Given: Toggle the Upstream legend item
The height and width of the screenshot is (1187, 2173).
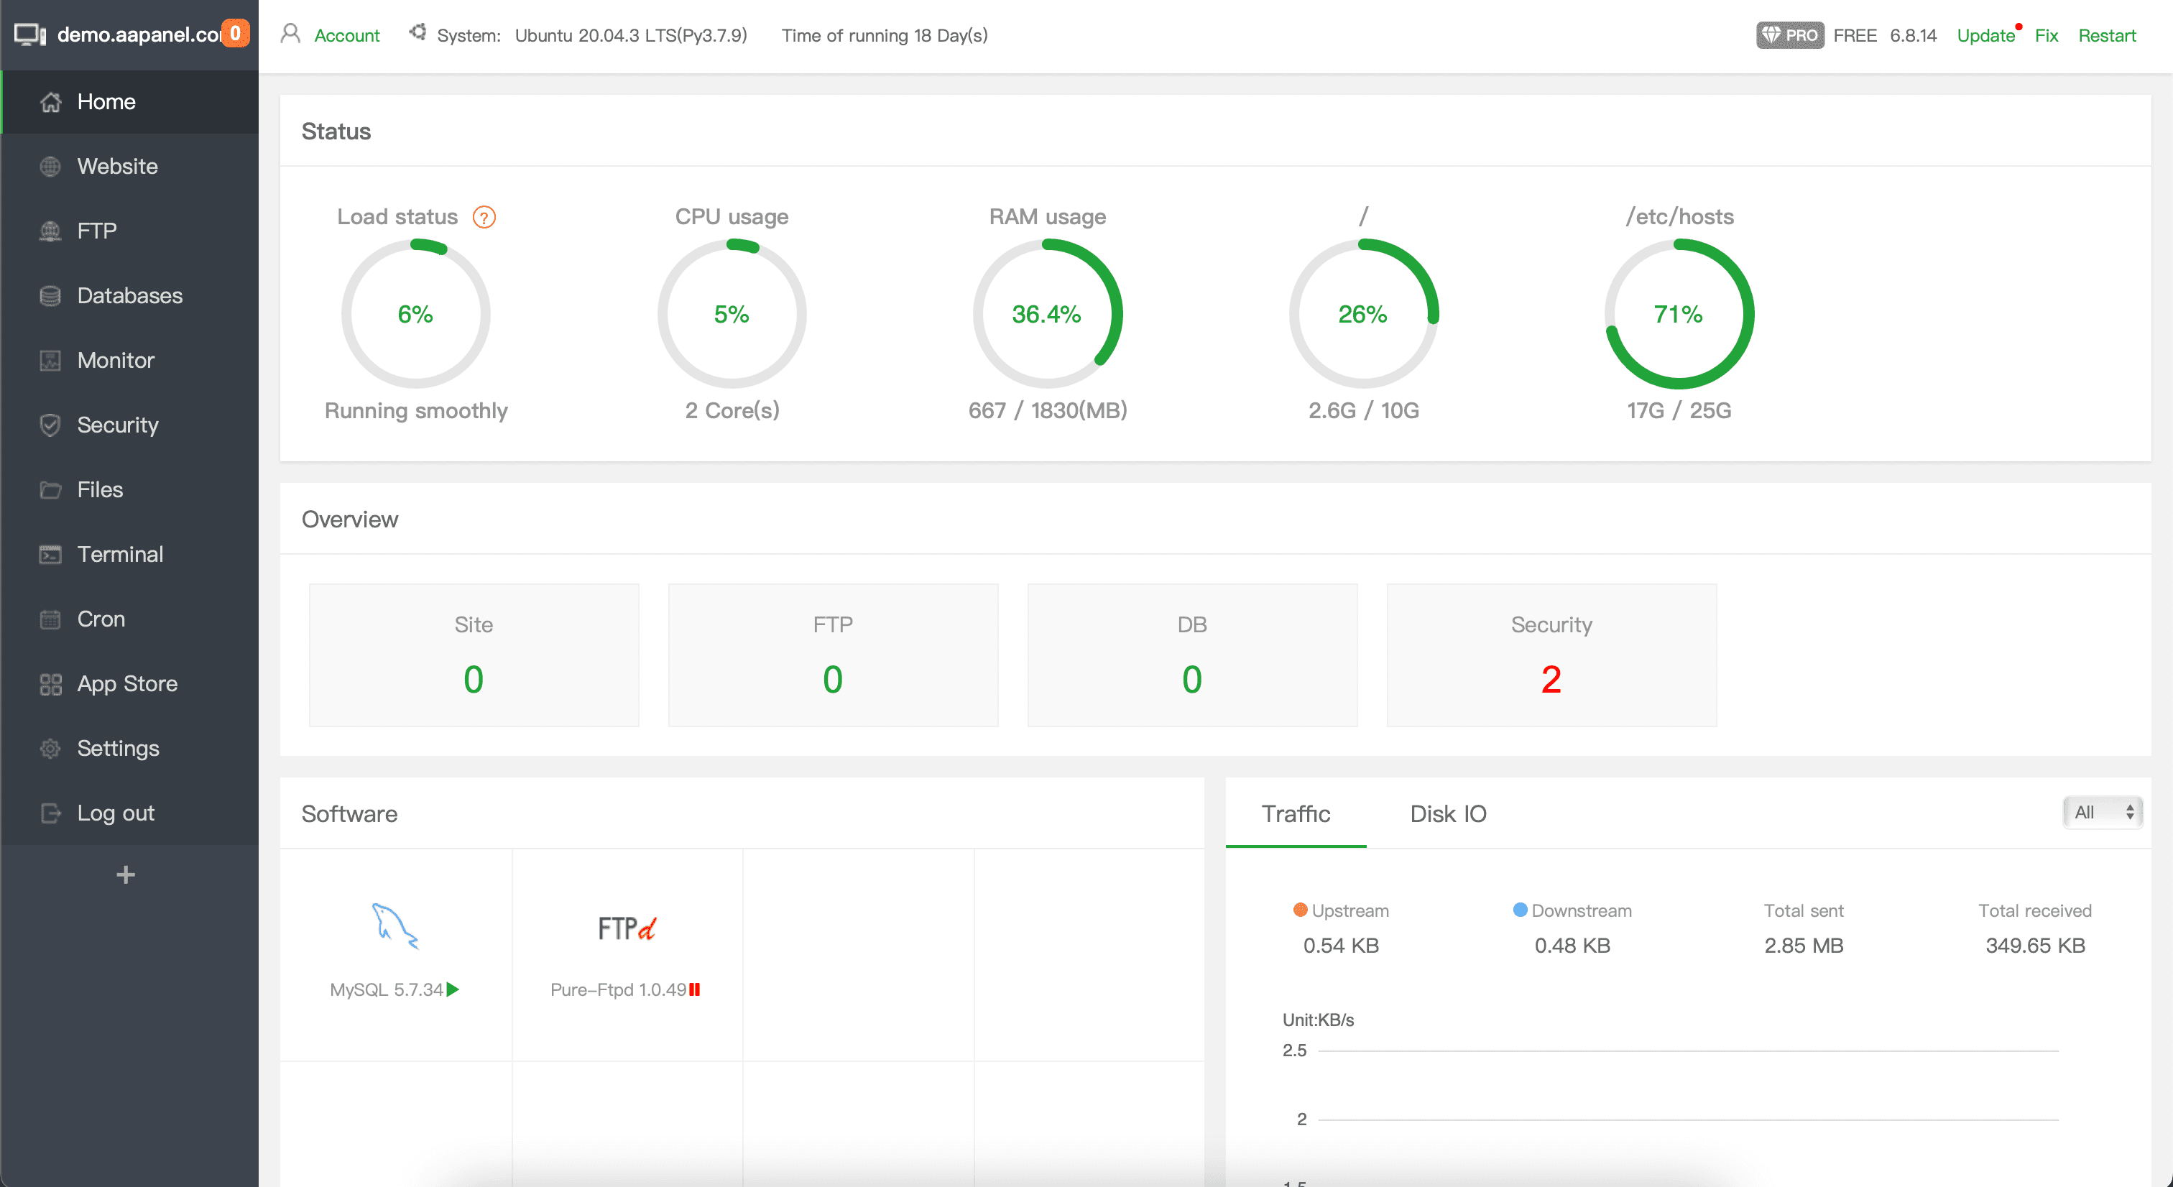Looking at the screenshot, I should pyautogui.click(x=1340, y=910).
